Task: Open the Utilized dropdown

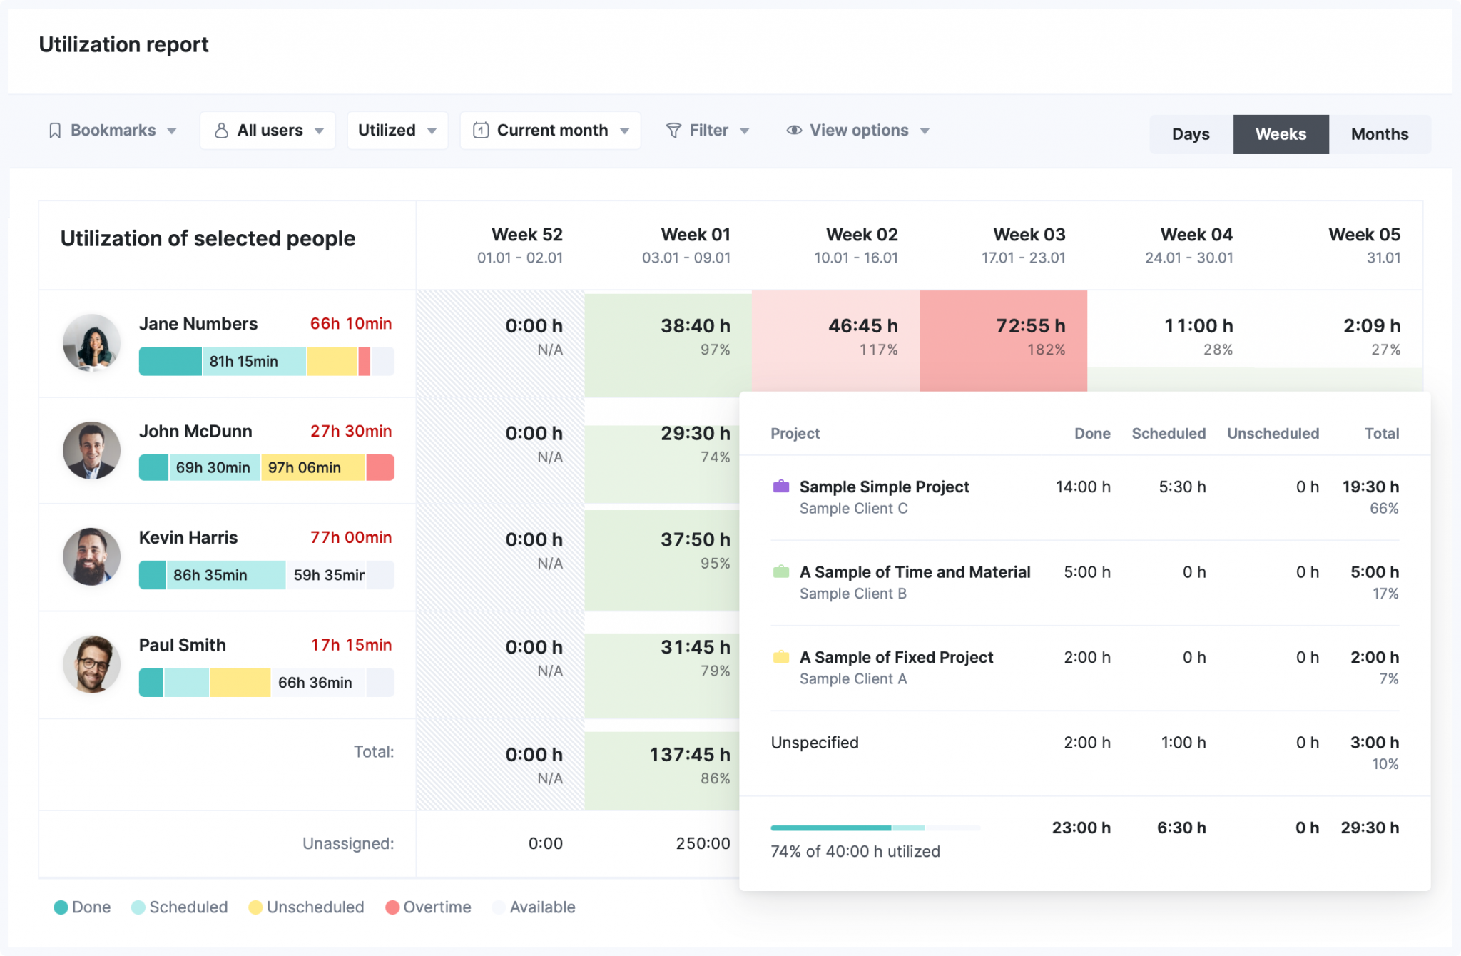Action: click(397, 130)
